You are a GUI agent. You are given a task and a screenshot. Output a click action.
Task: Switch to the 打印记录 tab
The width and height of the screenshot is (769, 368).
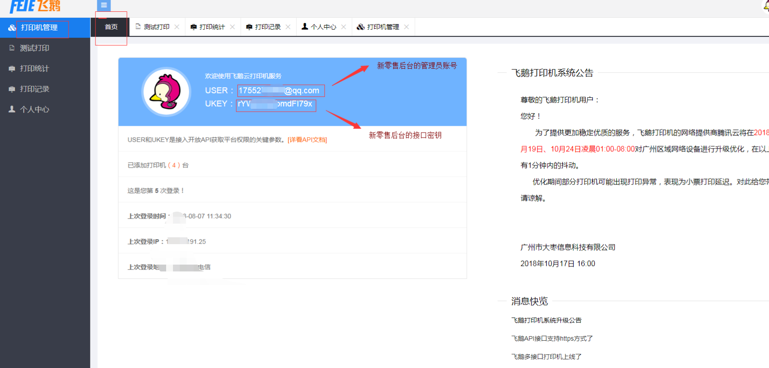[x=268, y=27]
